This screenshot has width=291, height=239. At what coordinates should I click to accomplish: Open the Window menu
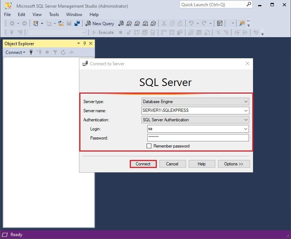pos(74,15)
